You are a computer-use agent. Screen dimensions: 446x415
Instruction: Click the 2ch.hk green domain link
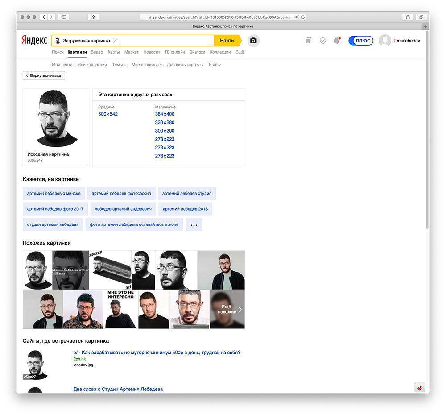point(79,359)
